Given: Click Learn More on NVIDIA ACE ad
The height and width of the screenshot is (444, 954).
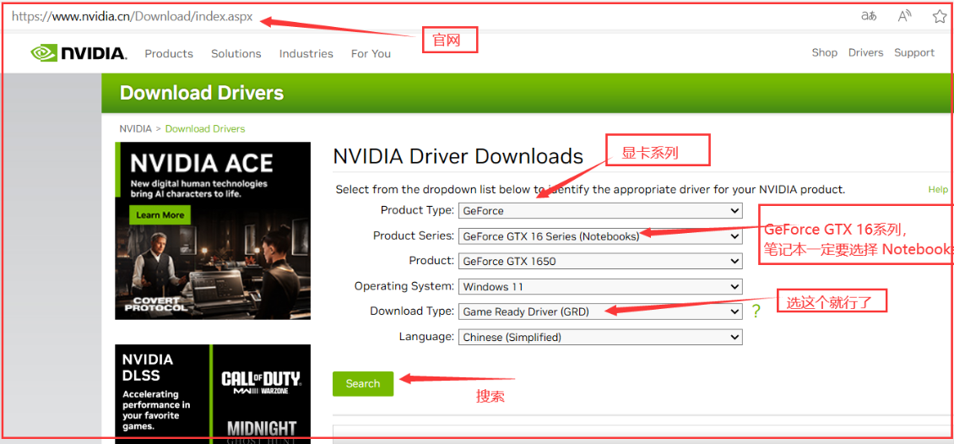Looking at the screenshot, I should coord(160,214).
